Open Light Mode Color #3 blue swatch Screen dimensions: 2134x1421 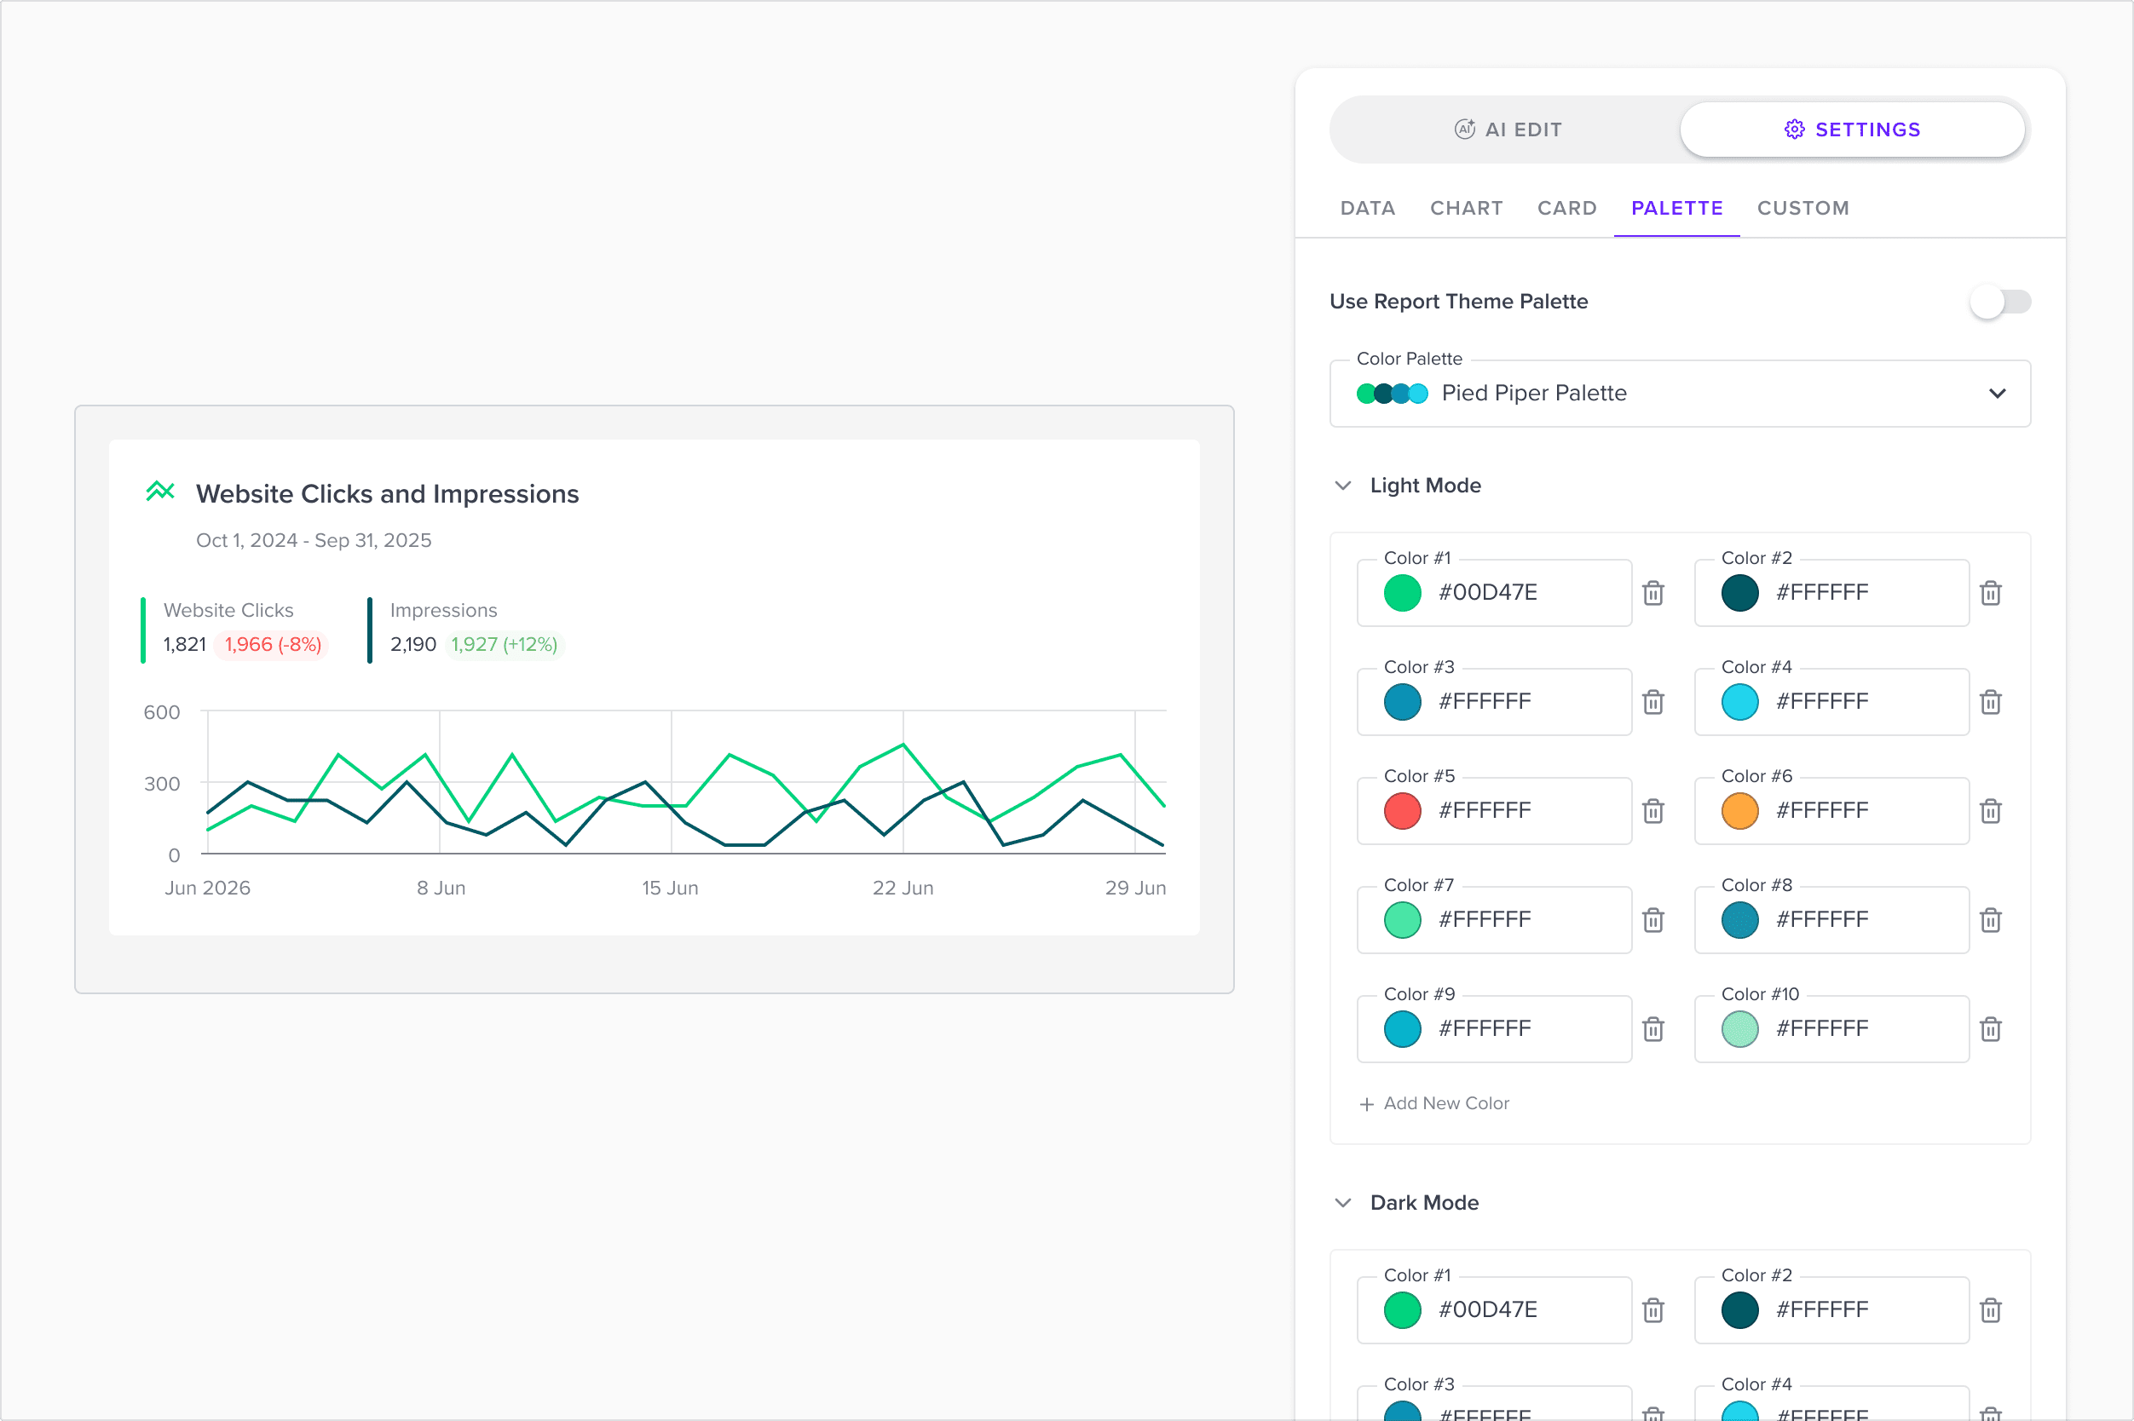[1403, 701]
